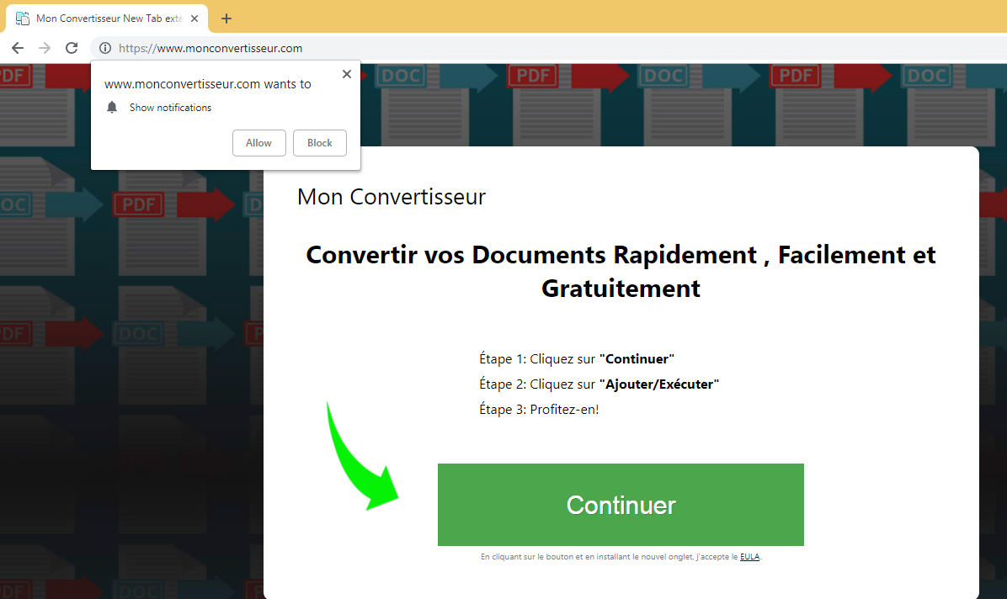Reload the monconvertisseur page

72,48
